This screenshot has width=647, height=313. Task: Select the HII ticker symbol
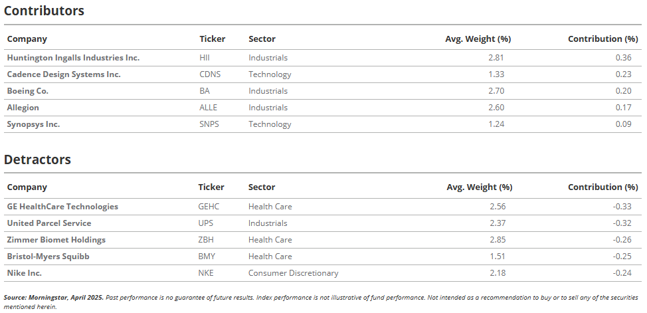pyautogui.click(x=205, y=58)
